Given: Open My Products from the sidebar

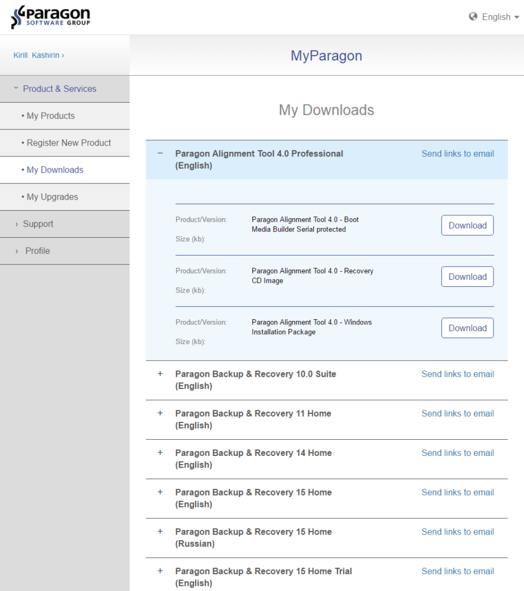Looking at the screenshot, I should click(49, 115).
